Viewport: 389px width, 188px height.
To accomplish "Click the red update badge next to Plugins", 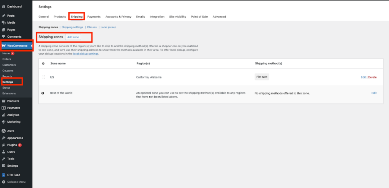I will (x=20, y=145).
